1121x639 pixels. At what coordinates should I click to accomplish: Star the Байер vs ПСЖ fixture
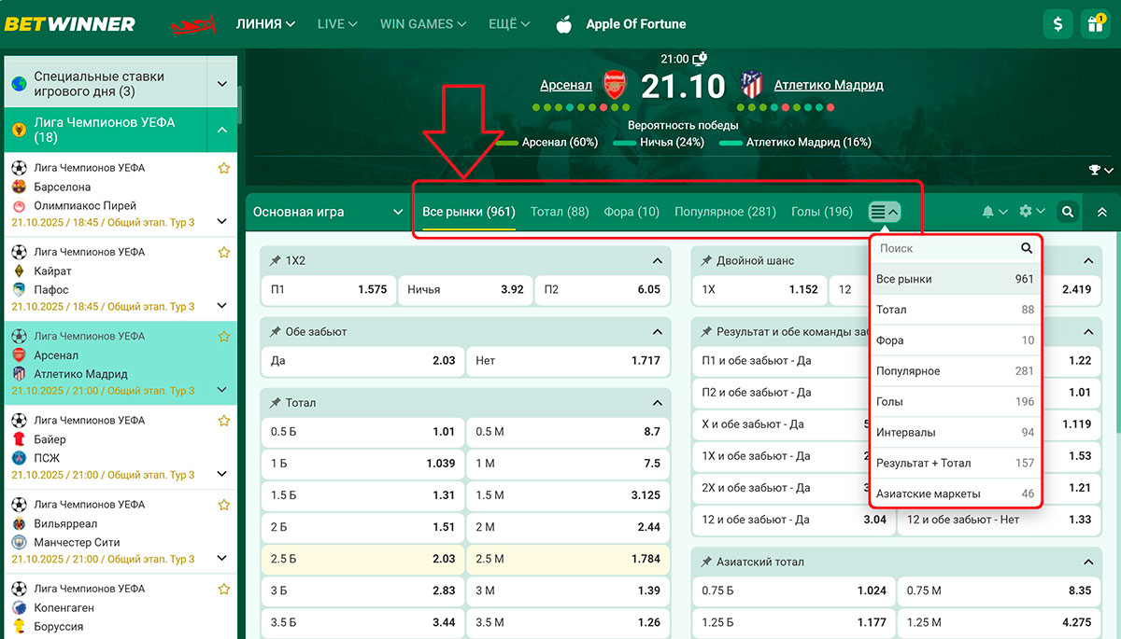click(223, 420)
